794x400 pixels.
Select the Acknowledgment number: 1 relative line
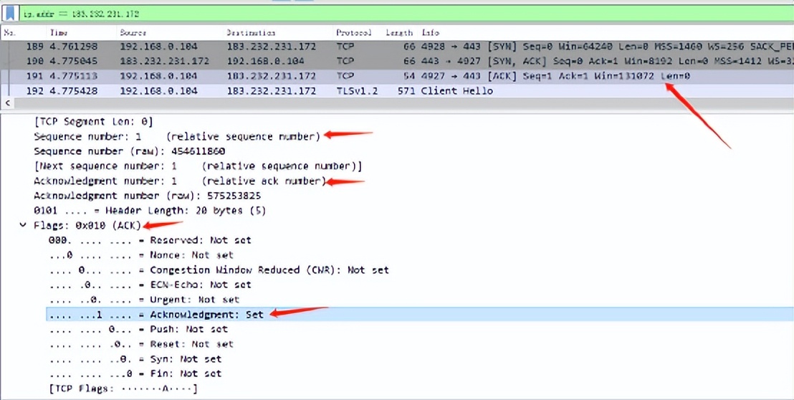coord(179,181)
